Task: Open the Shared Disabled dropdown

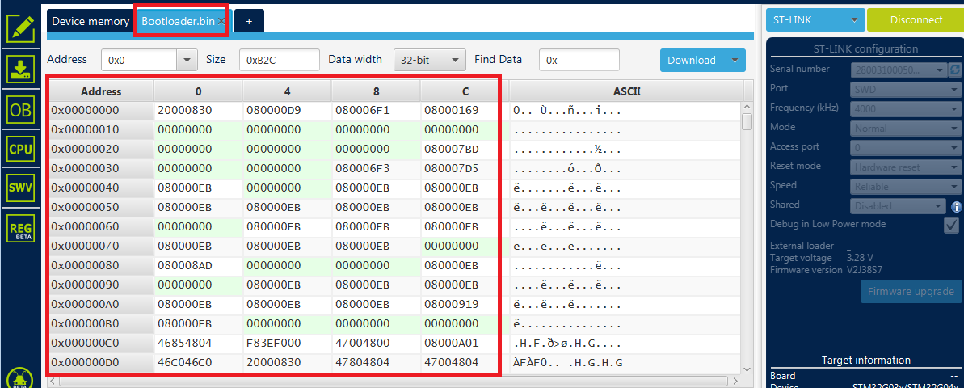Action: point(899,206)
